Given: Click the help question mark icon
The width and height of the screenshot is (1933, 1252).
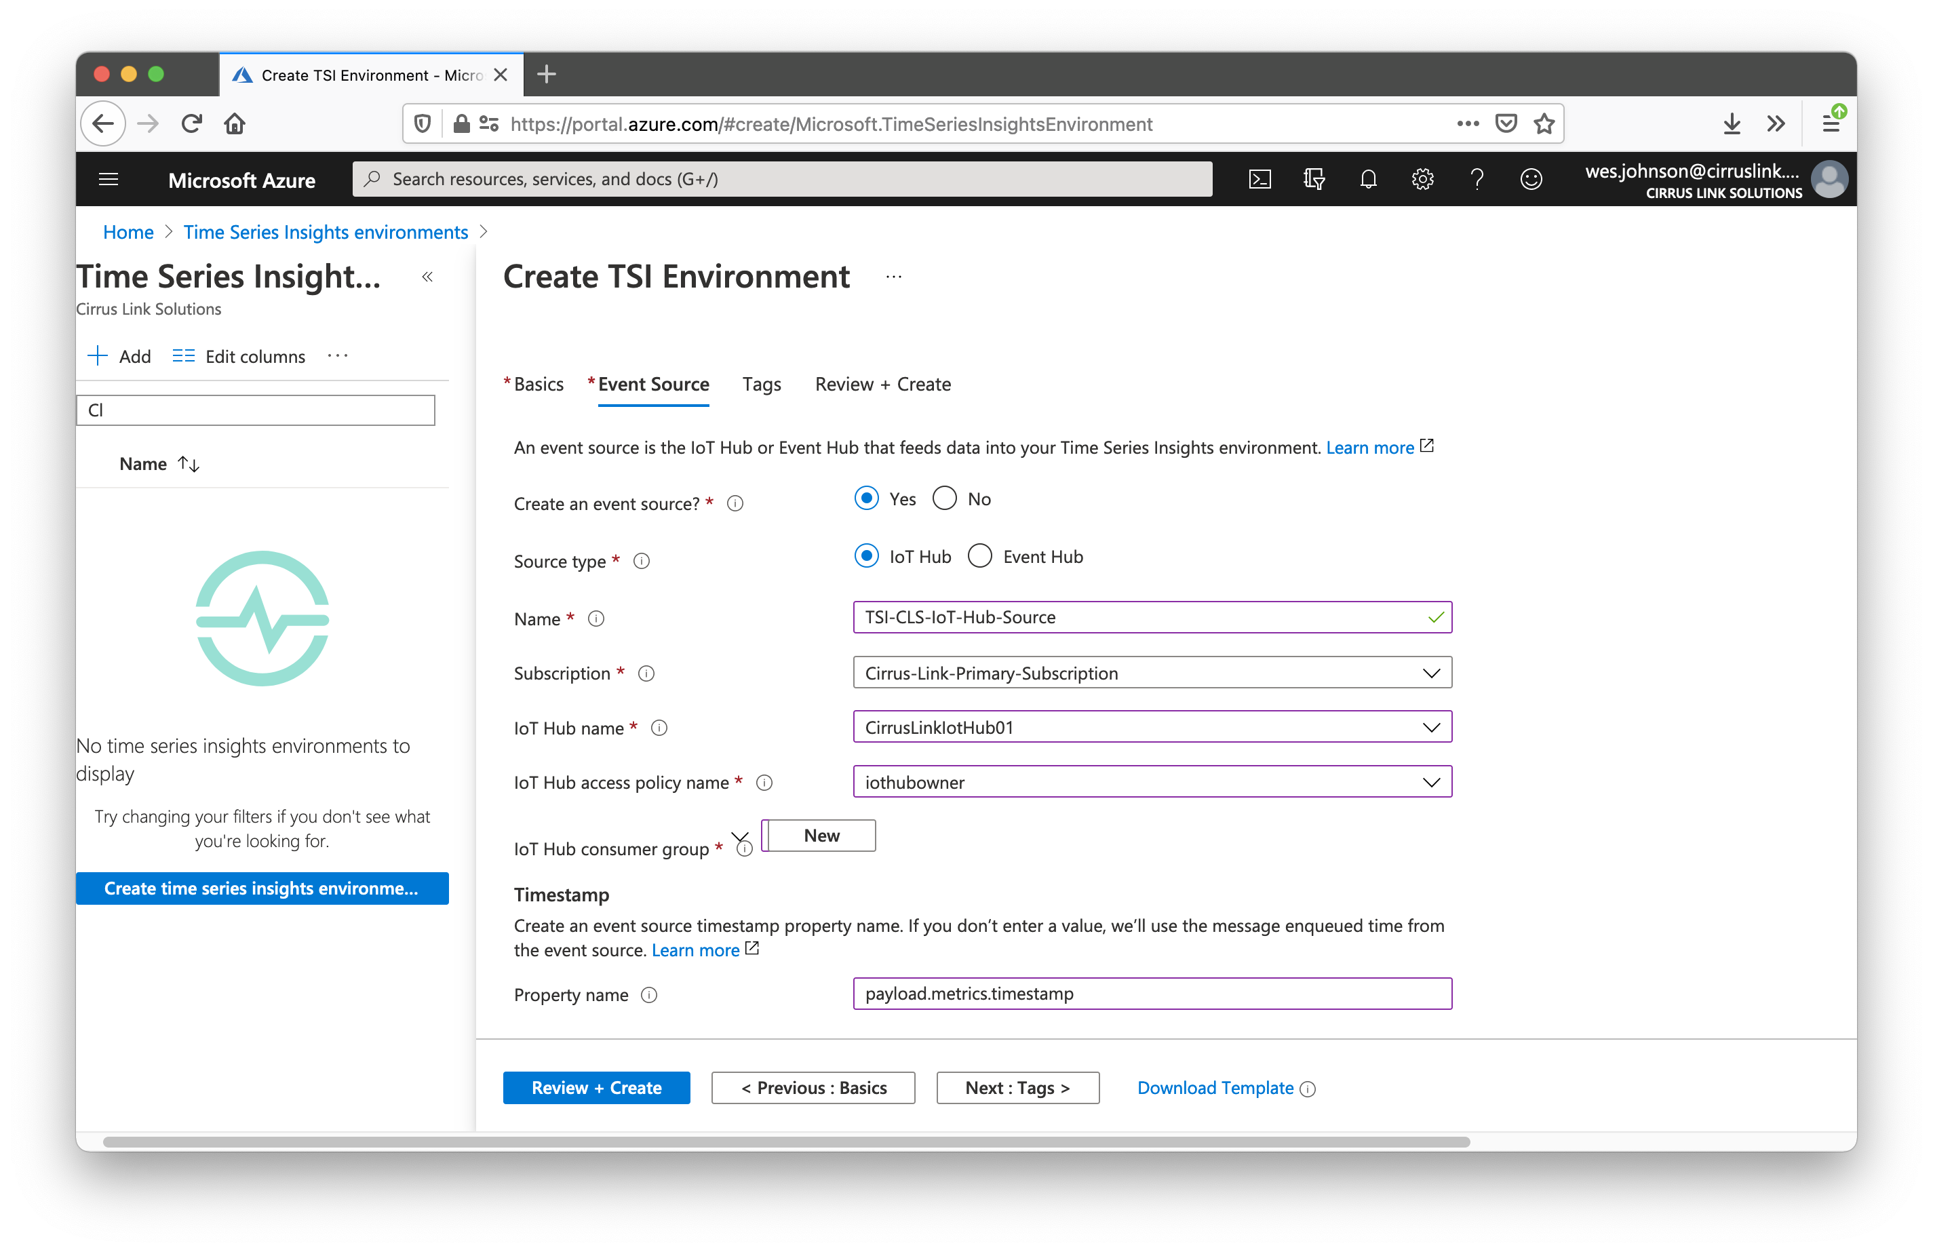Looking at the screenshot, I should (x=1477, y=180).
